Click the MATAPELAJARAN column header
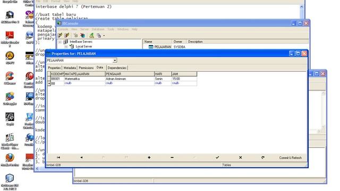 tap(84, 74)
